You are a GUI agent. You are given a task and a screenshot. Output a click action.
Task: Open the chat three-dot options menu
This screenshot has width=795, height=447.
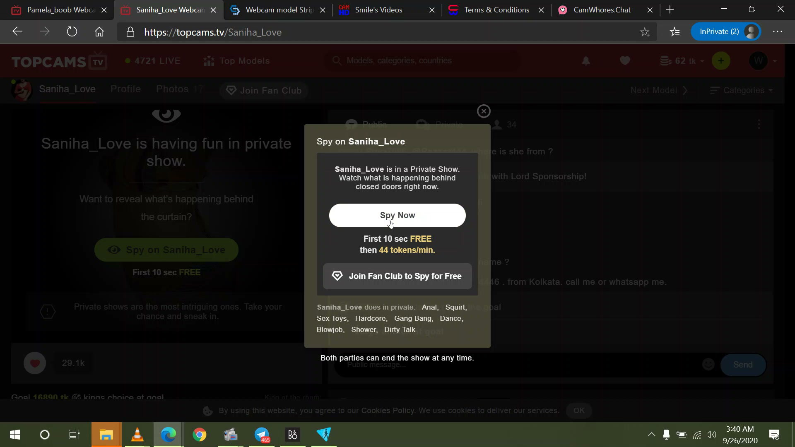click(x=759, y=124)
